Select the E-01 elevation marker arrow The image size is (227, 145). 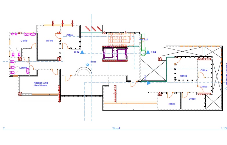[x=149, y=83]
